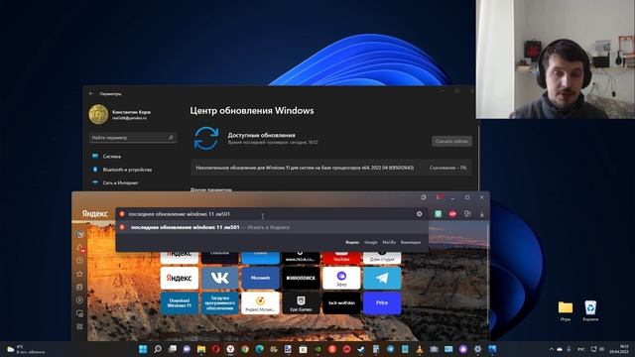Click microphone icon in system tray

pyautogui.click(x=569, y=349)
